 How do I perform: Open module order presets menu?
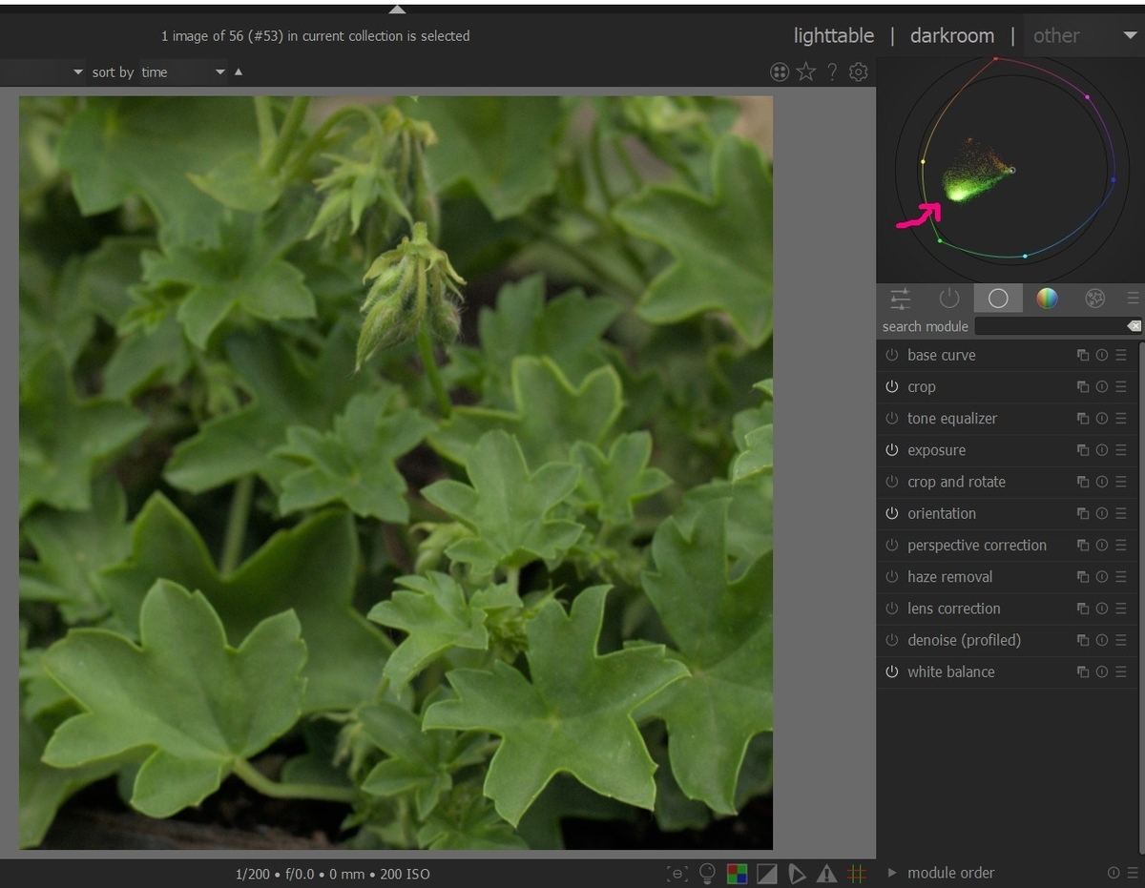coord(1132,873)
